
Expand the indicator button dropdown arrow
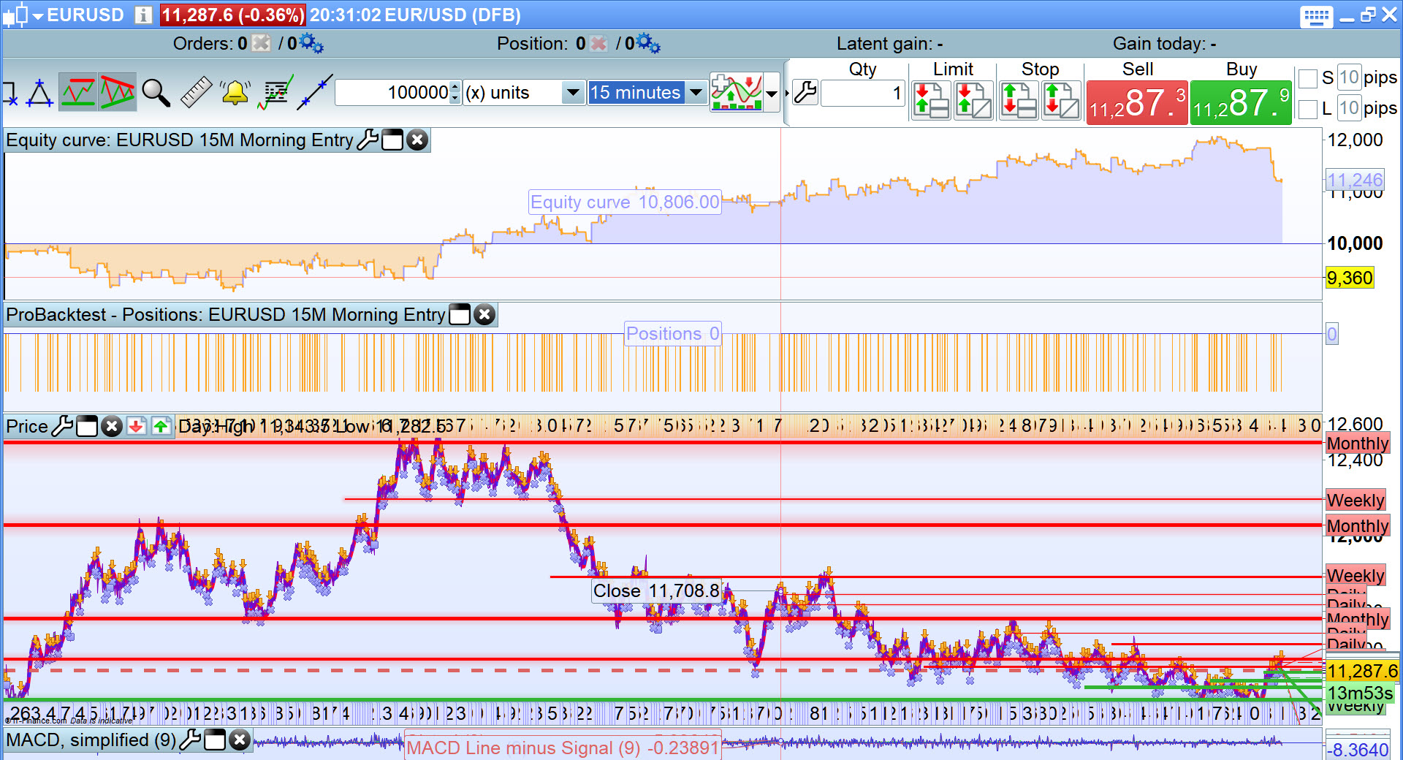click(x=772, y=93)
